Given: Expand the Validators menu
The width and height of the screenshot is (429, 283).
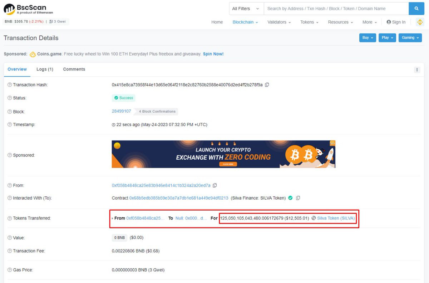Looking at the screenshot, I should (279, 22).
